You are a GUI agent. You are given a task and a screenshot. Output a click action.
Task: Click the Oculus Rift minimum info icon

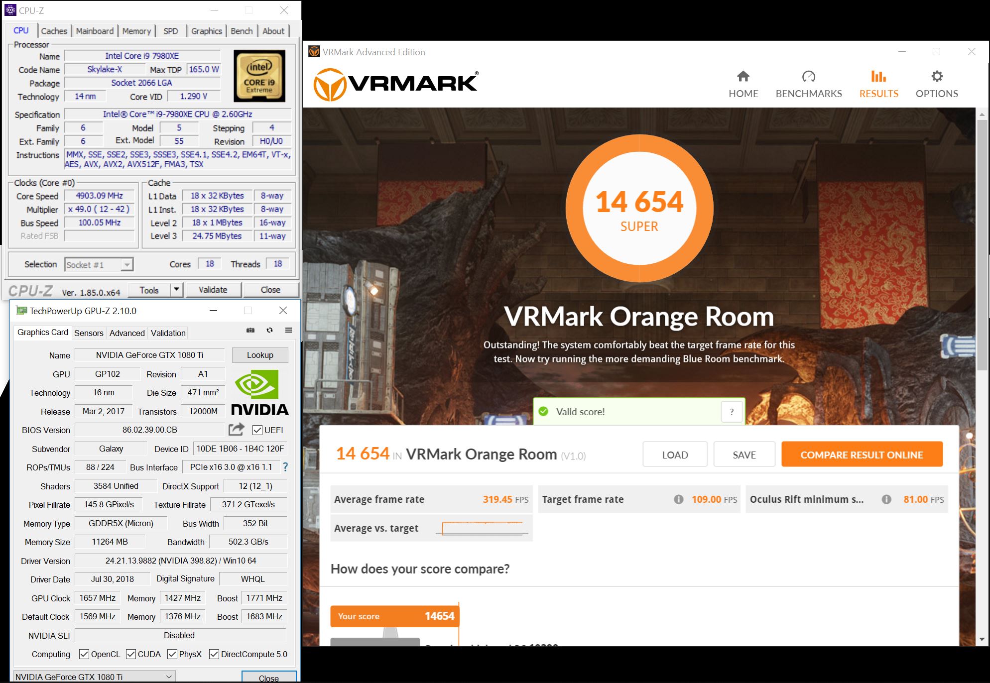tap(886, 499)
